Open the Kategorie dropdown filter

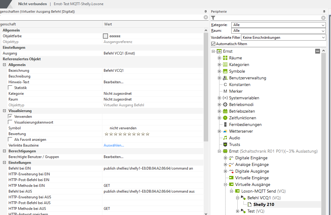coord(278,25)
